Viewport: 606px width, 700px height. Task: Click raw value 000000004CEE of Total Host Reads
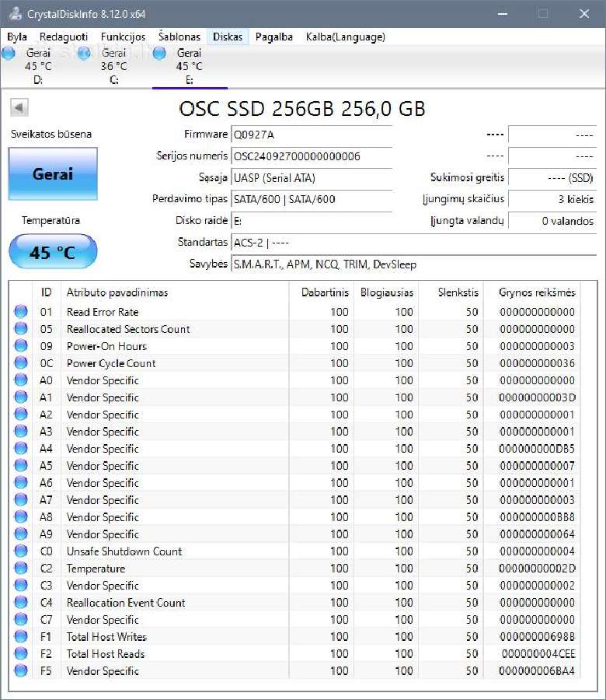538,654
